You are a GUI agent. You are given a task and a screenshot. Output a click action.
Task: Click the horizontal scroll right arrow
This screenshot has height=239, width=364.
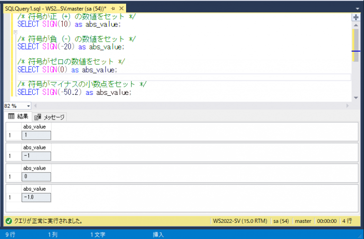[347, 106]
